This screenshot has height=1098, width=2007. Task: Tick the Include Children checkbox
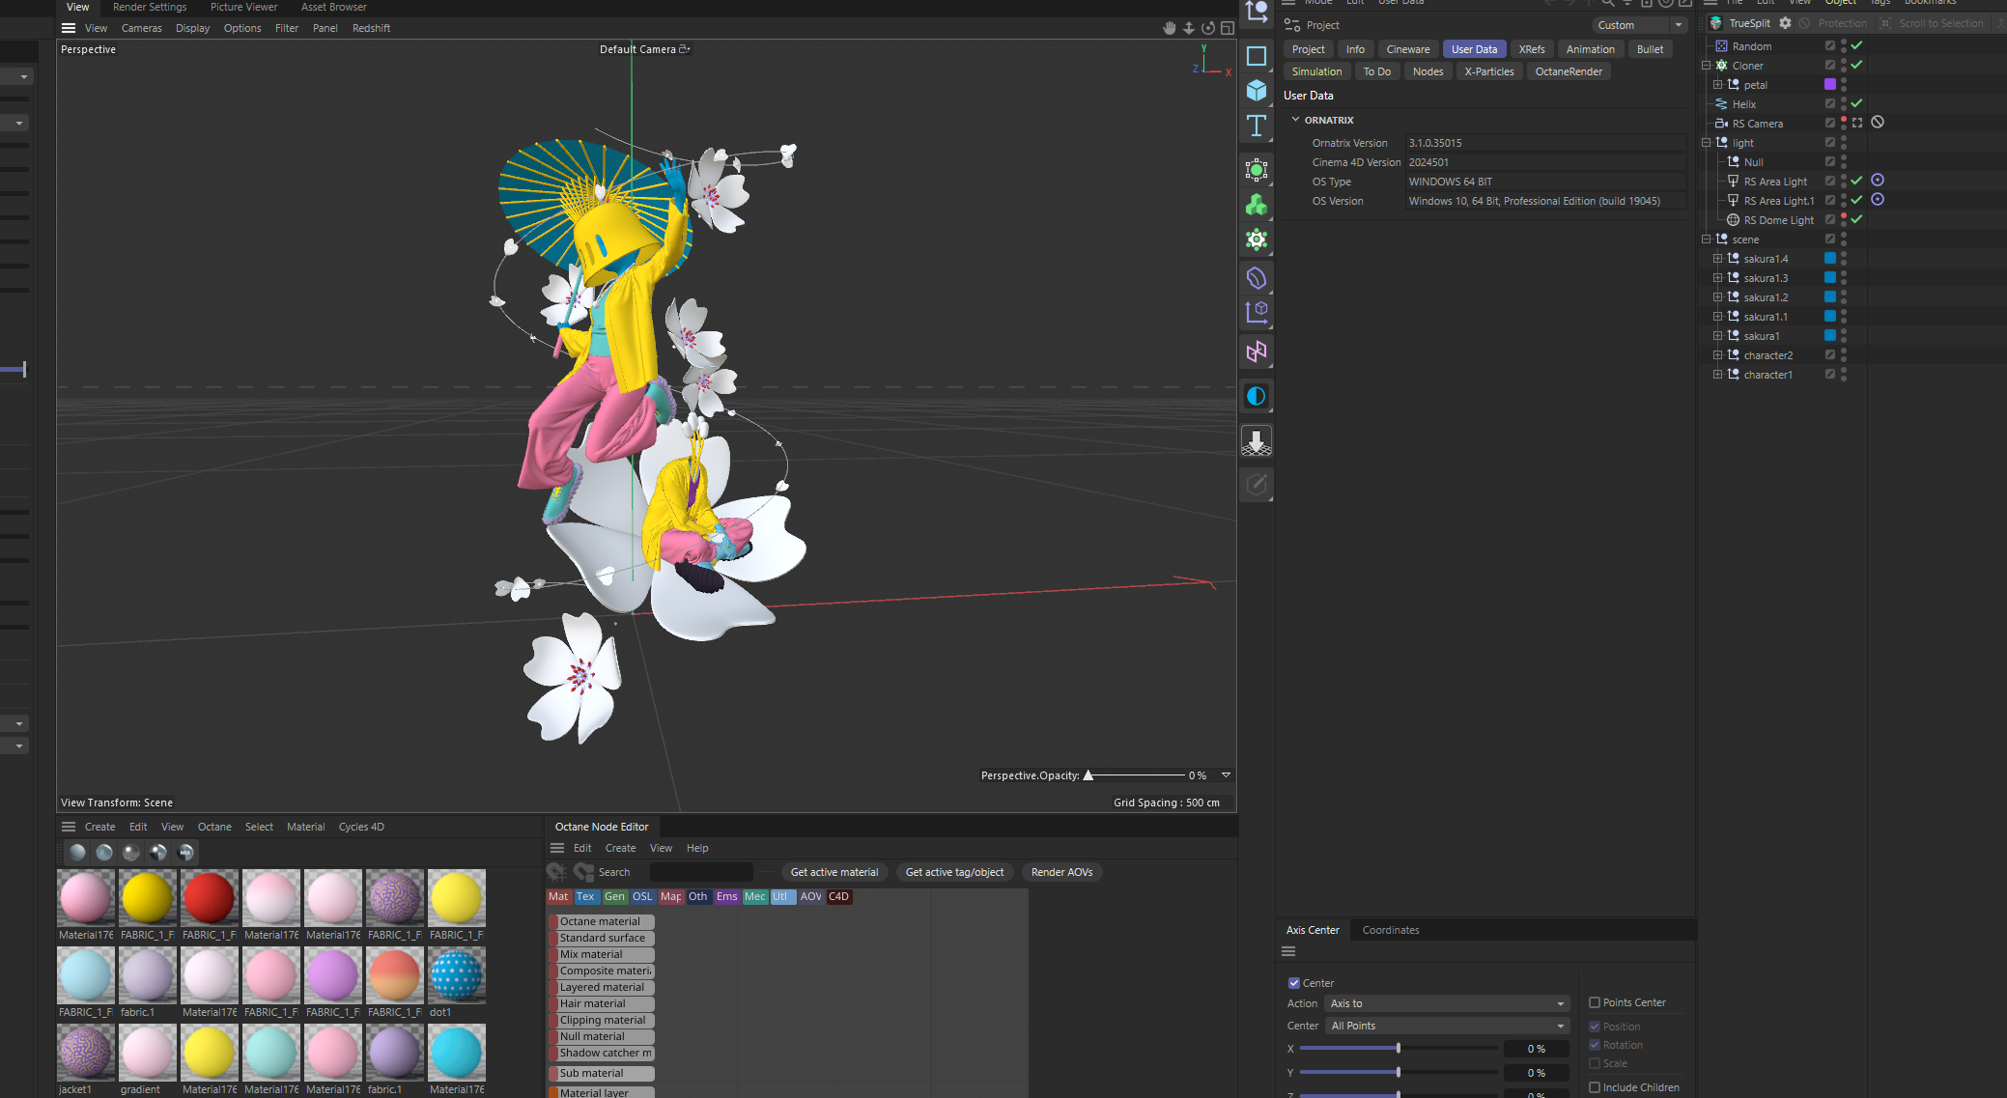1595,1087
